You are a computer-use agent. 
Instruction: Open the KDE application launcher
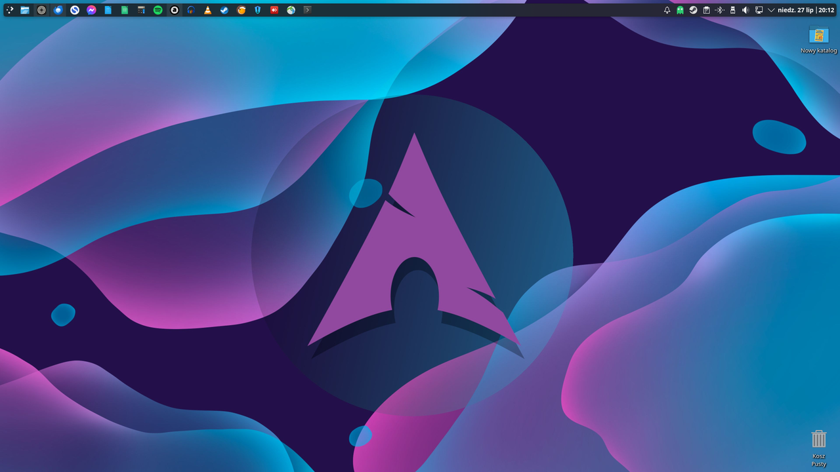(x=9, y=10)
